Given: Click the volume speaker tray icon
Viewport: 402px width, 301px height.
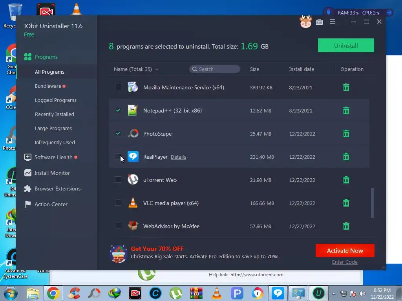Looking at the screenshot, I should [x=362, y=294].
